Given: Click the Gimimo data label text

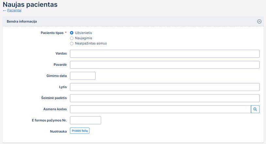Looking at the screenshot, I should click(x=56, y=76).
